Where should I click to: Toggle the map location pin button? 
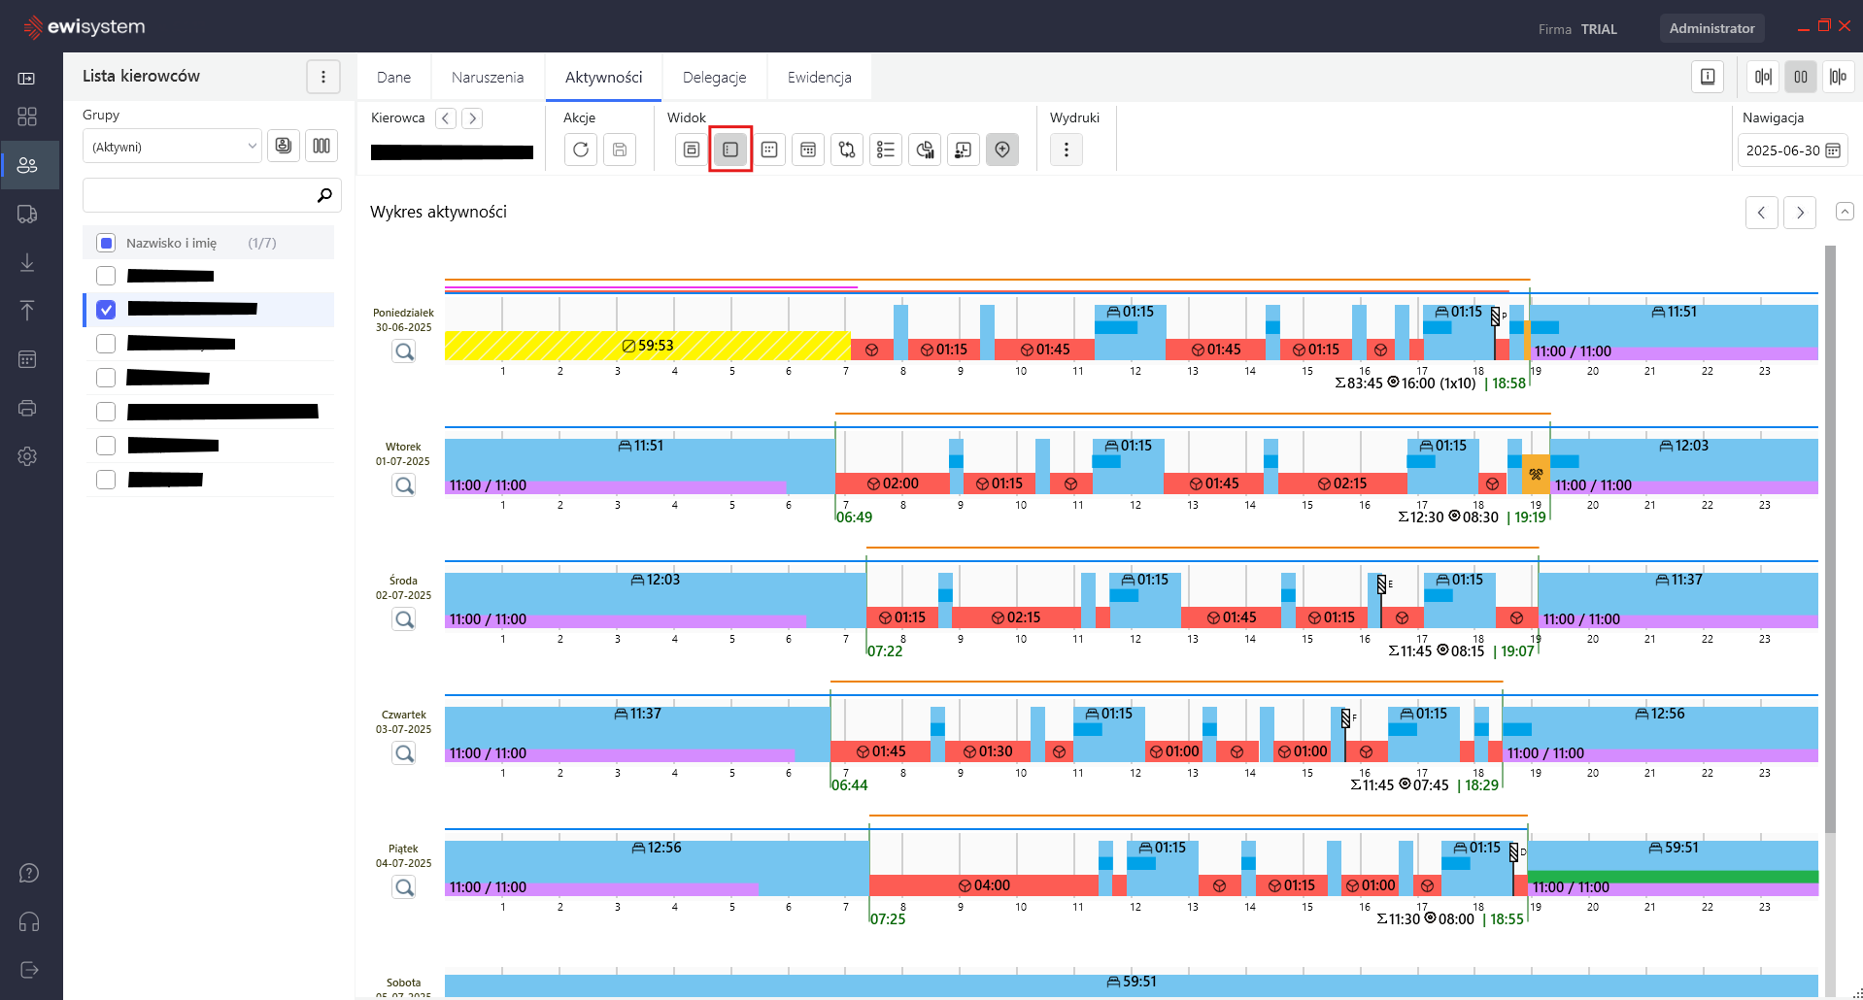[1002, 150]
